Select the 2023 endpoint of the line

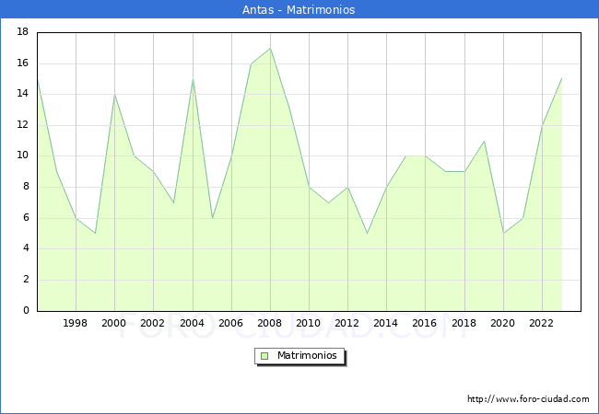click(x=561, y=79)
